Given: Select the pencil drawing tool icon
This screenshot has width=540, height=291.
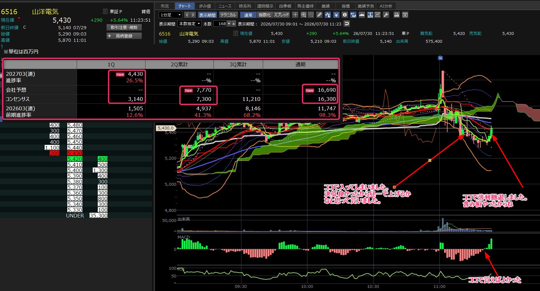Looking at the screenshot, I should coord(319,15).
